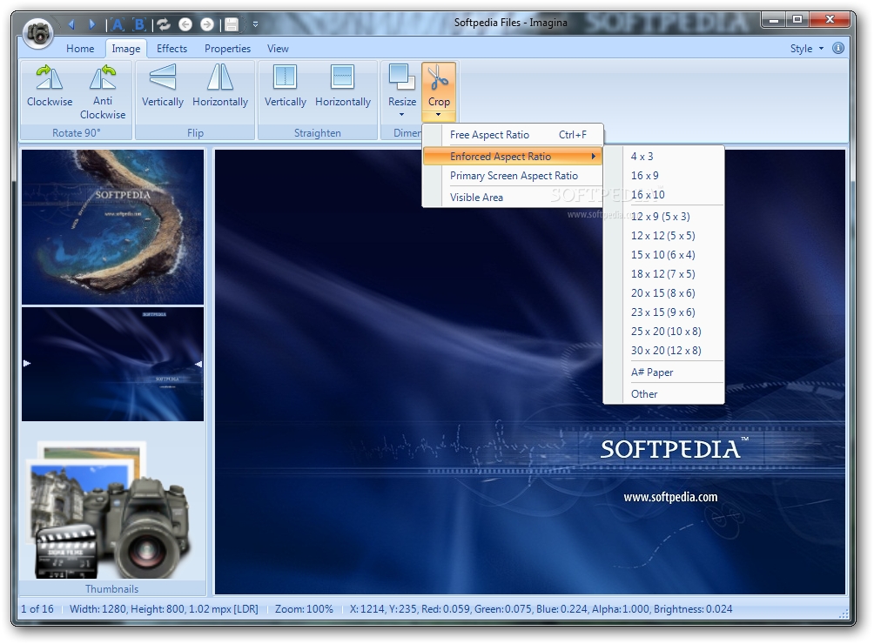Choose Free Aspect Ratio crop option

coord(513,135)
